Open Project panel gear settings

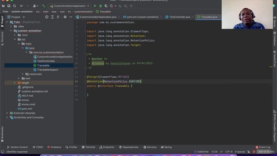pos(65,17)
